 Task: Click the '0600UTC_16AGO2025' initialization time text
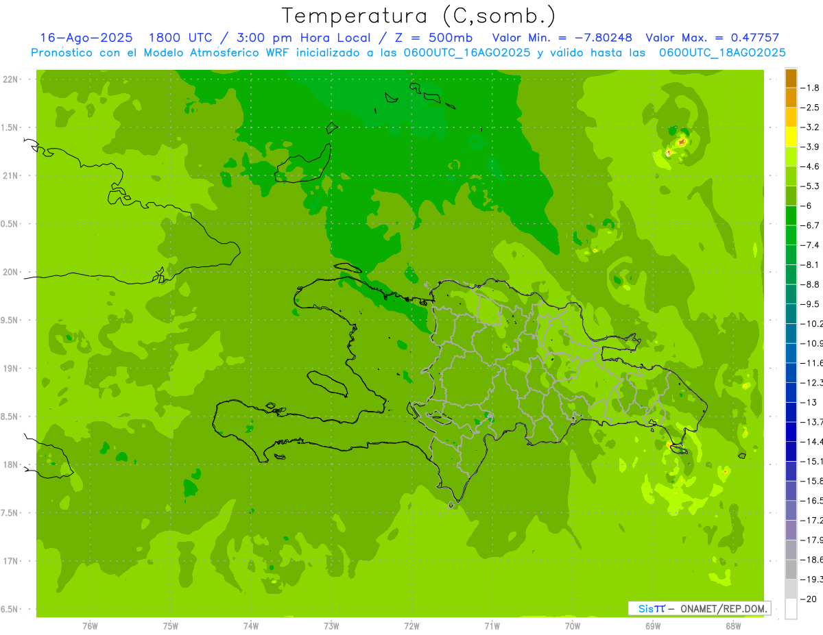[466, 53]
